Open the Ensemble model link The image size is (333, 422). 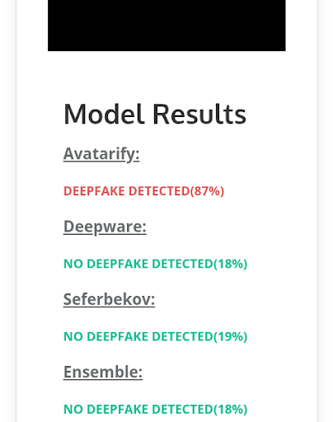103,372
